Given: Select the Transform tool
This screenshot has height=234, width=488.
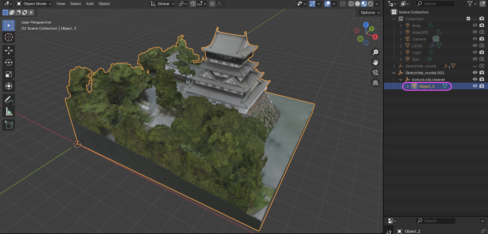Looking at the screenshot, I should (x=8, y=86).
